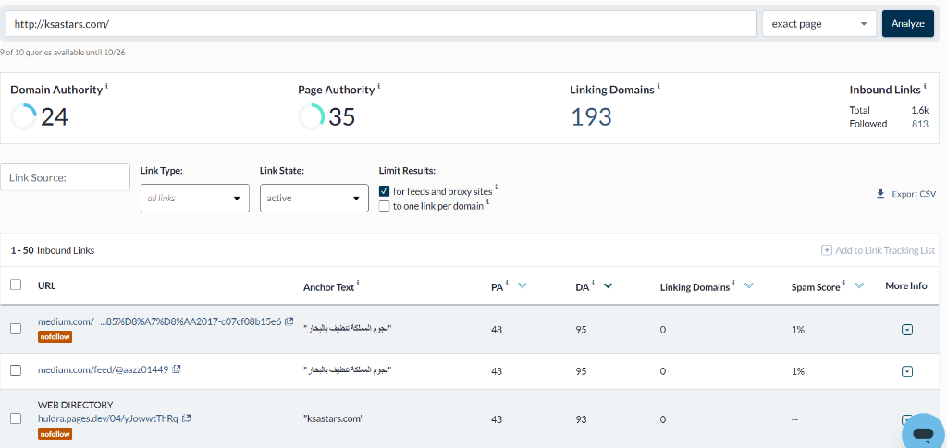The width and height of the screenshot is (947, 448).
Task: Click external link icon after huldra.pages.dev URL
Action: click(x=187, y=418)
